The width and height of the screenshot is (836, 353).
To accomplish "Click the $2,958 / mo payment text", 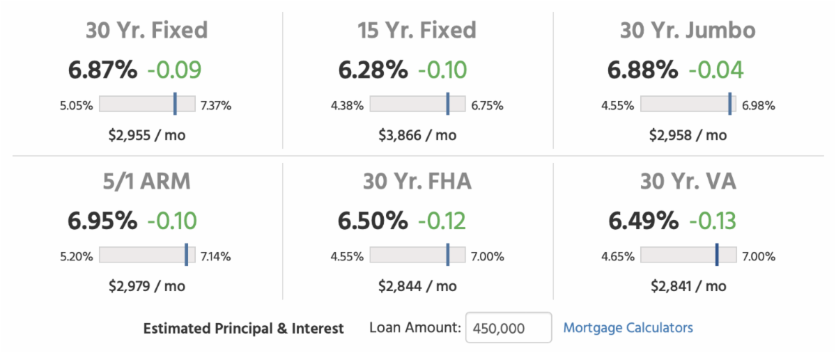I will click(x=688, y=135).
